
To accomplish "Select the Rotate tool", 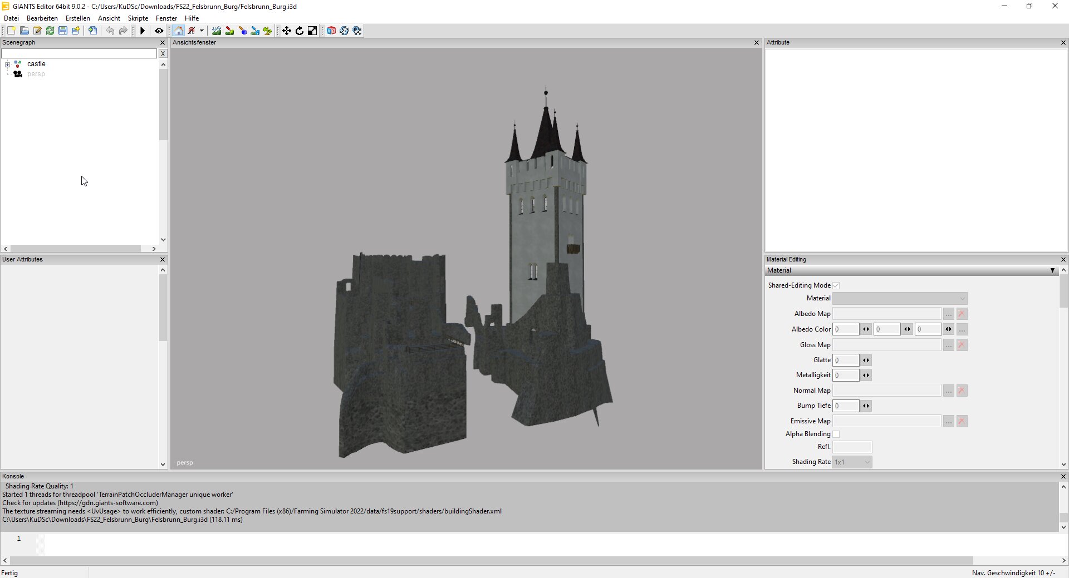I will 300,31.
